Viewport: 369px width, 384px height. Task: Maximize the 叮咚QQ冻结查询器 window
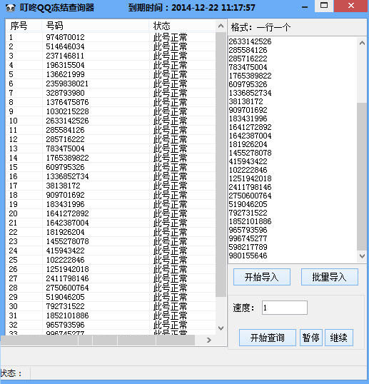point(324,6)
